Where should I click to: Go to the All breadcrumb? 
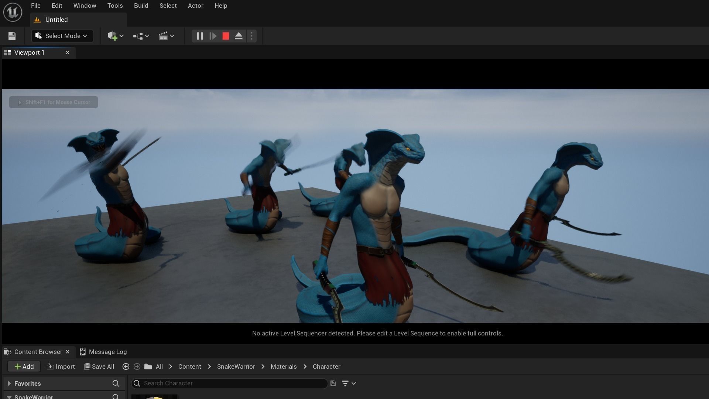[x=159, y=366]
